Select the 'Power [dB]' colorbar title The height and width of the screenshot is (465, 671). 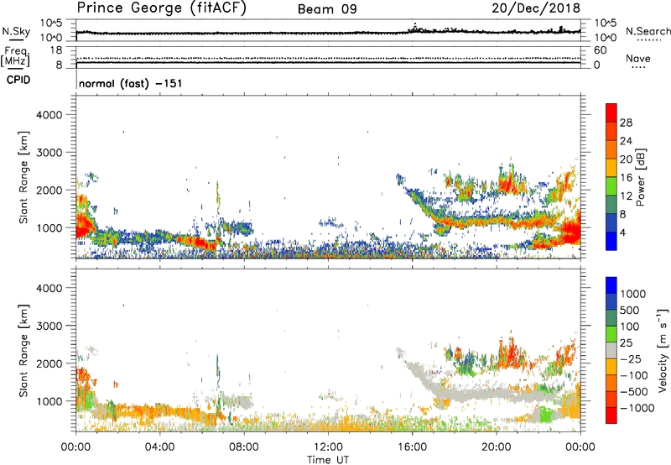tap(640, 177)
